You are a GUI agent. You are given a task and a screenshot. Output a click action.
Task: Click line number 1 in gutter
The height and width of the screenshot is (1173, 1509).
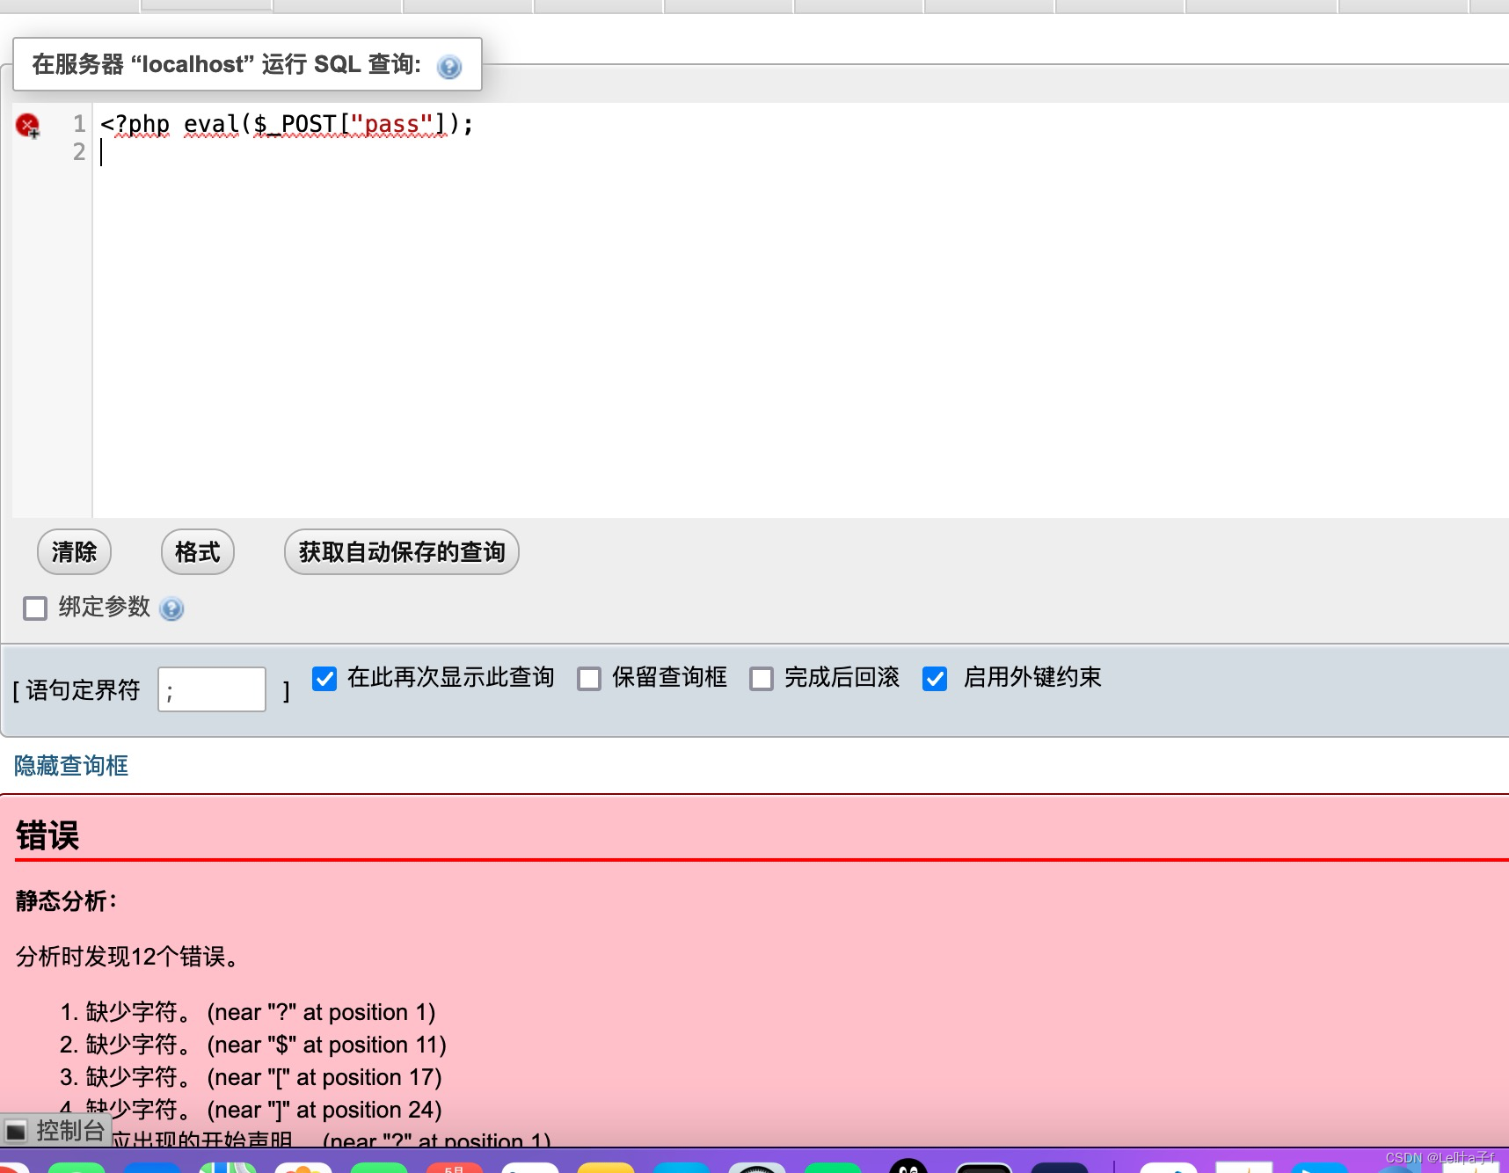coord(79,124)
